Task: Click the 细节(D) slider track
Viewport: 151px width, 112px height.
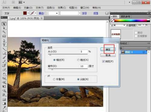Action: (x=68, y=69)
